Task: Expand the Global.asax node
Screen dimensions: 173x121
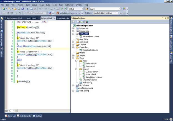Action: 73,85
